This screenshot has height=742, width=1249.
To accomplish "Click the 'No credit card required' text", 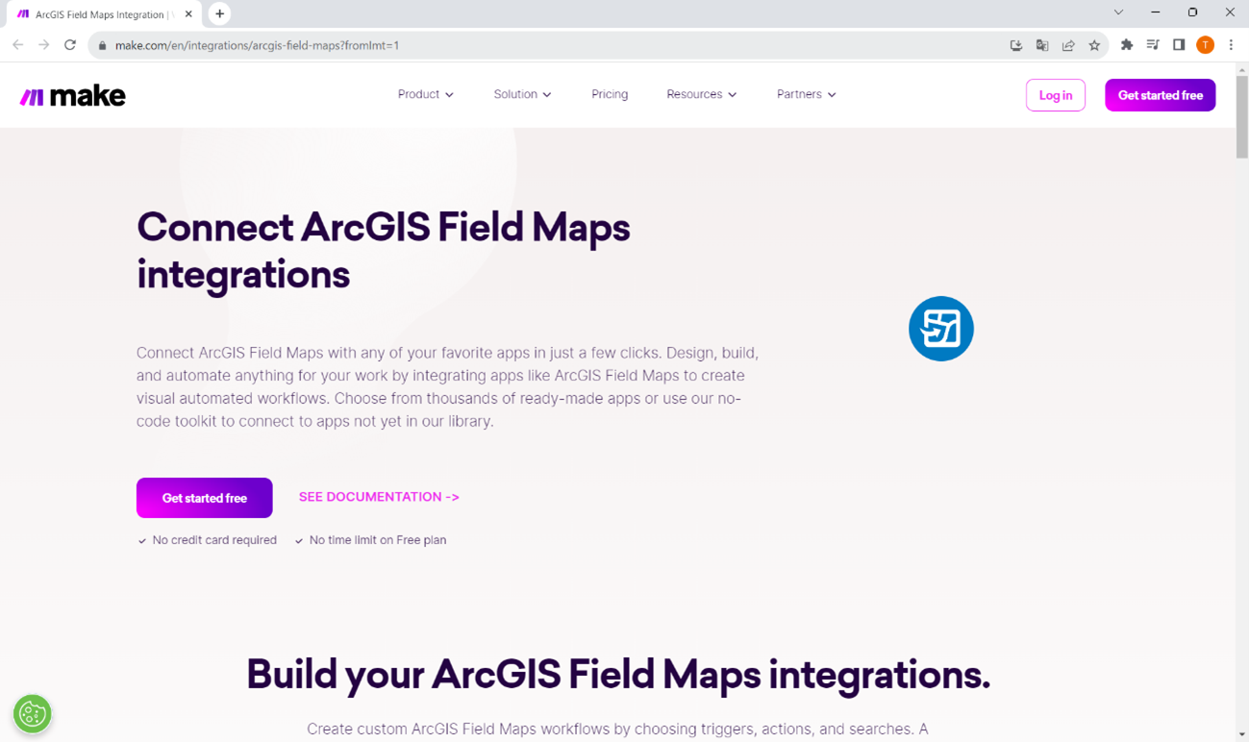I will tap(214, 540).
